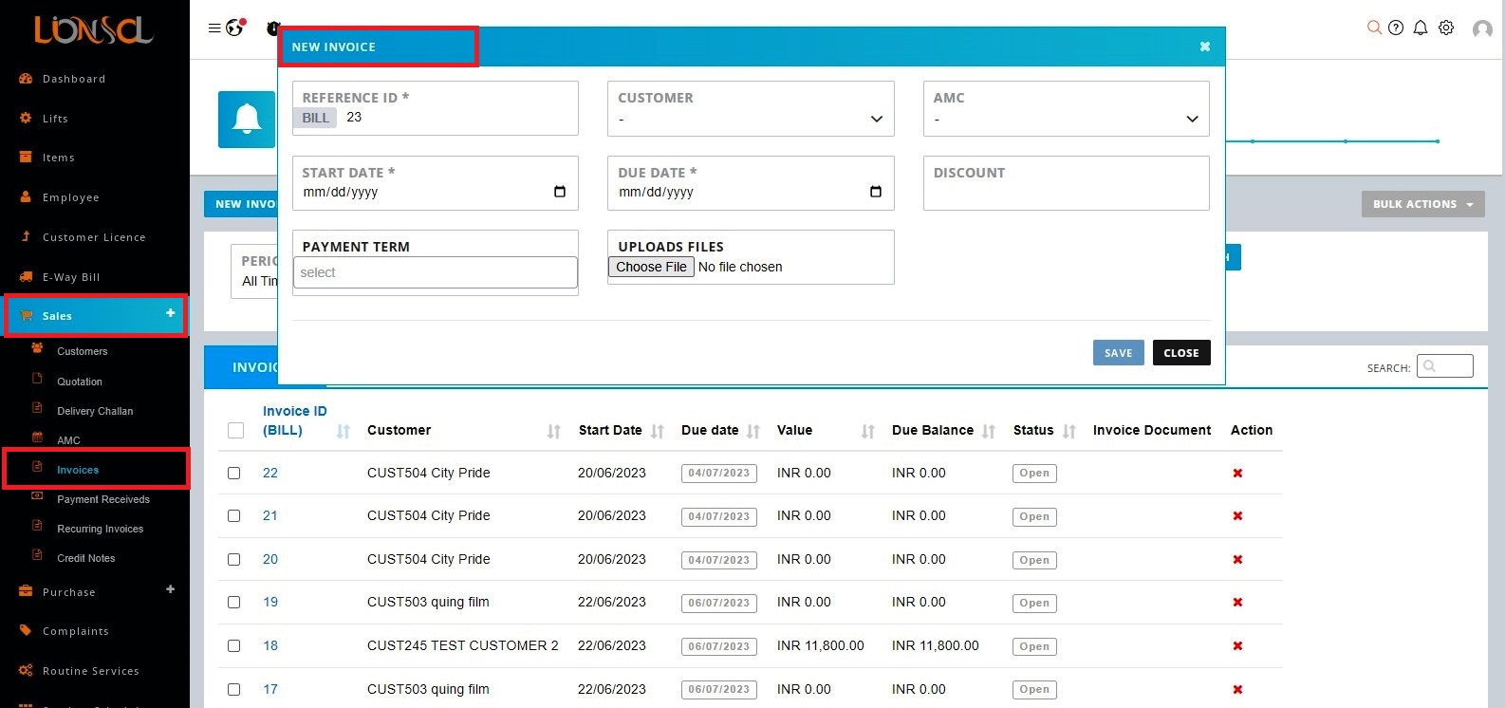Open the Start Date calendar picker icon
This screenshot has height=708, width=1505.
tap(560, 192)
